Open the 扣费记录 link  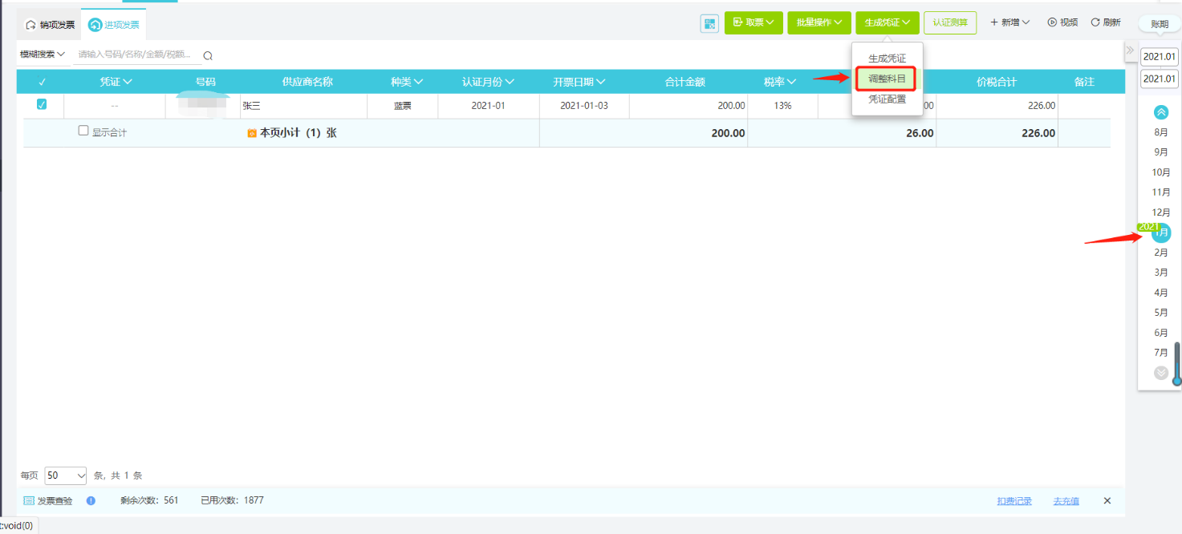coord(1014,501)
